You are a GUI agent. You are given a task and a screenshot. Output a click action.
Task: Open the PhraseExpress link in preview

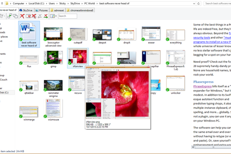pos(202,86)
